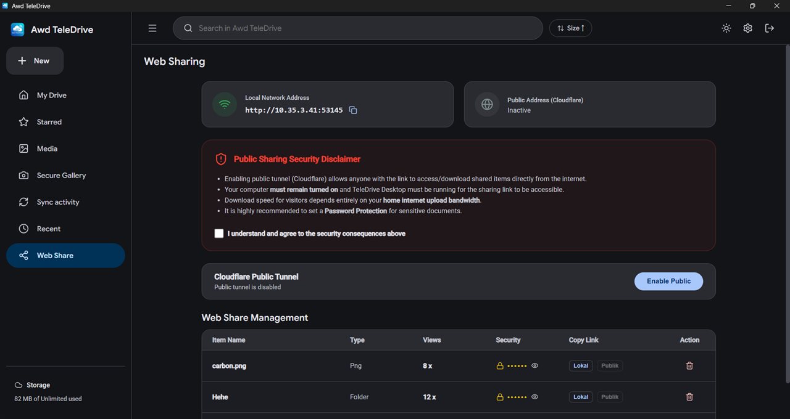Reveal the password for Hehe folder
790x419 pixels.
point(534,397)
